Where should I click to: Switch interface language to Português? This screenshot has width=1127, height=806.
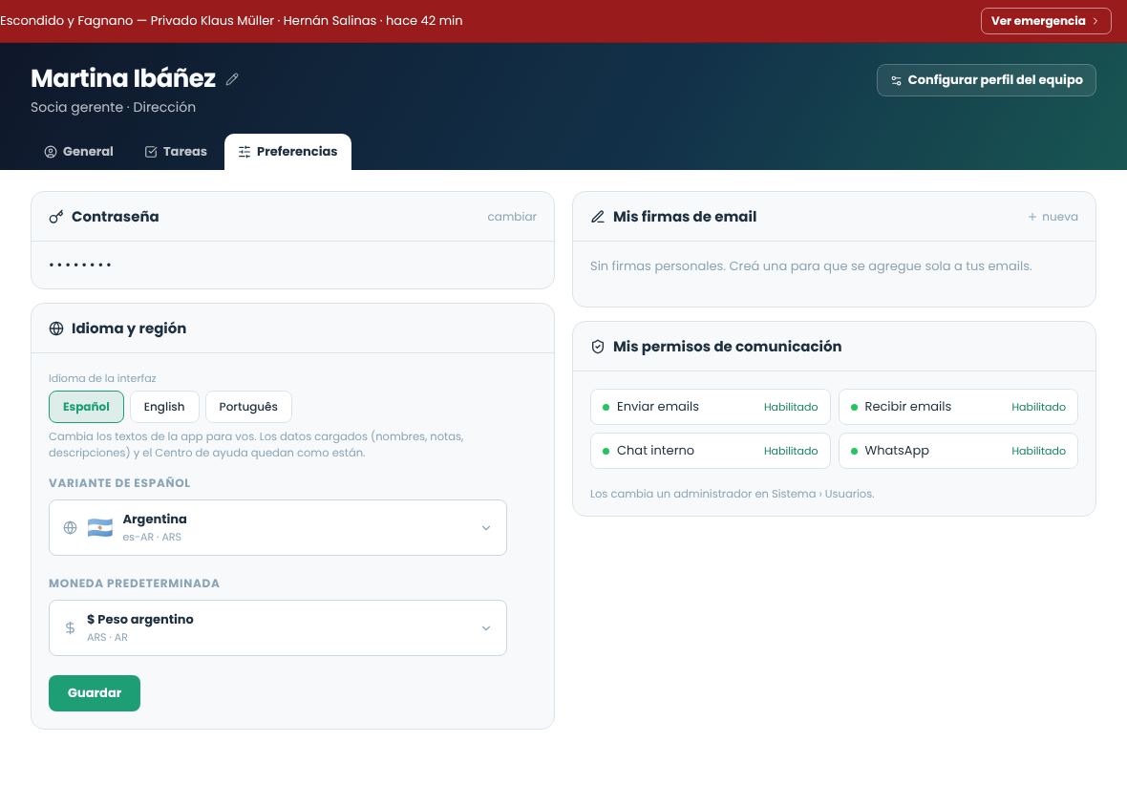(x=248, y=407)
